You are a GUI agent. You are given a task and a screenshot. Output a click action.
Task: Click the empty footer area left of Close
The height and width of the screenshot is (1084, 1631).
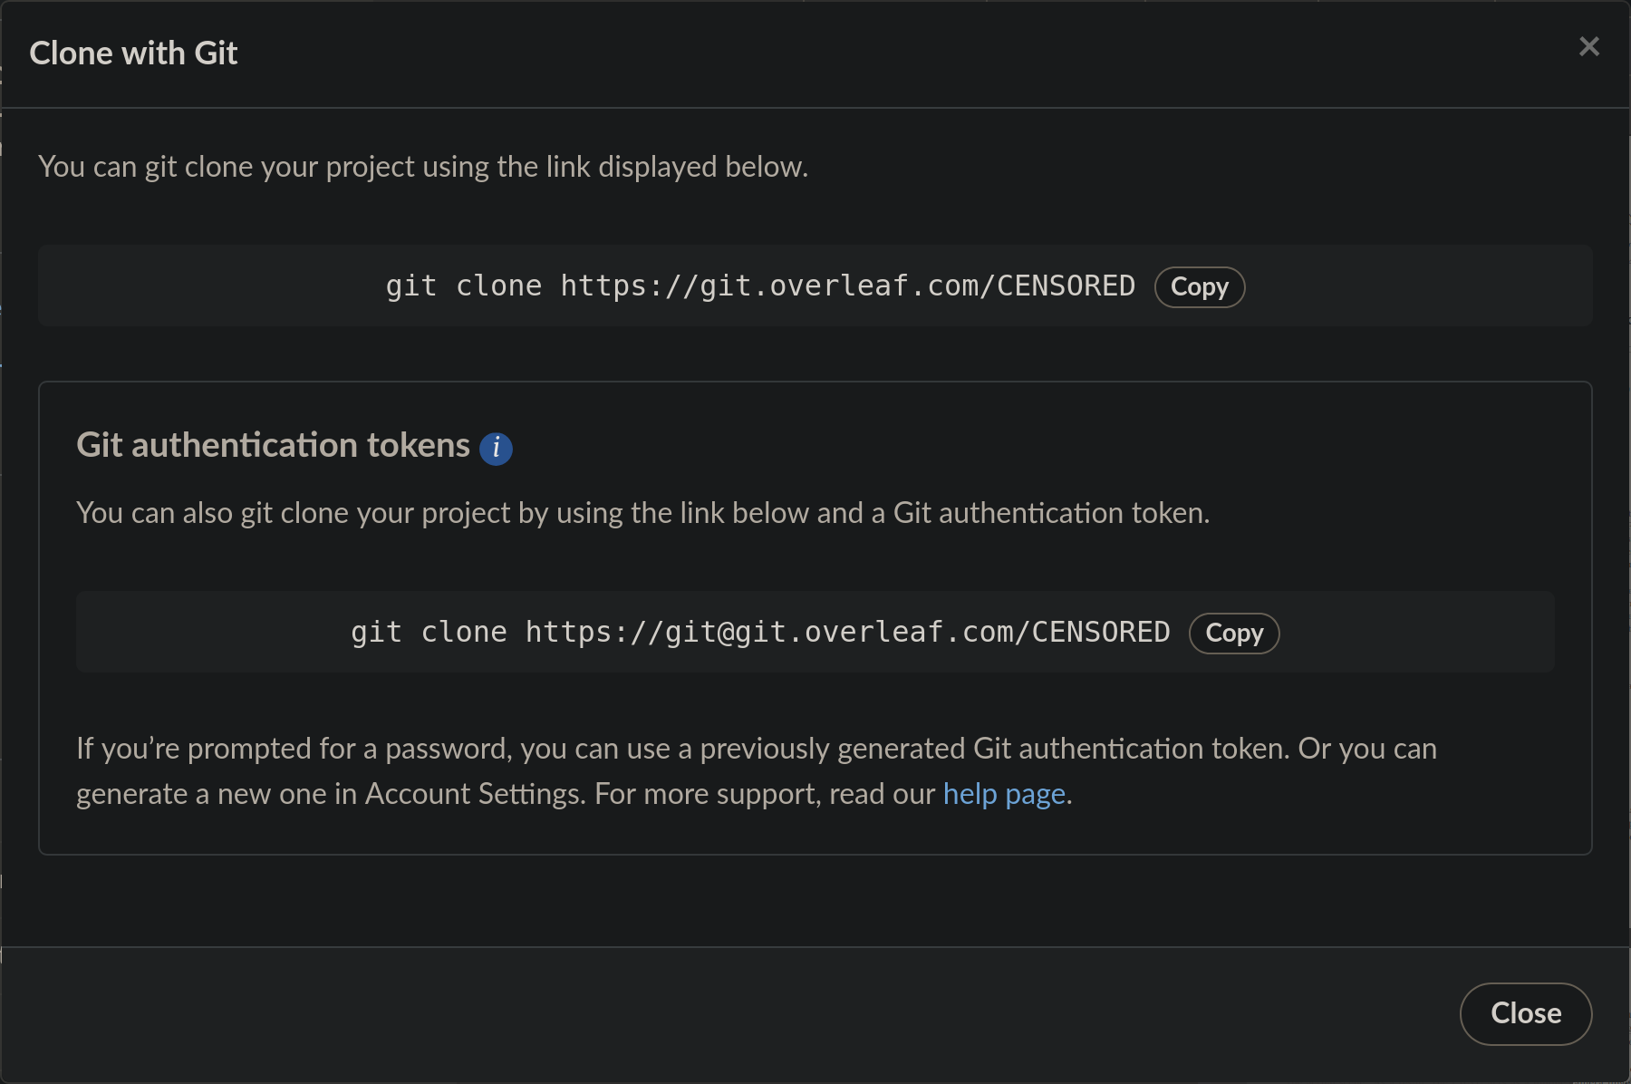(725, 1013)
